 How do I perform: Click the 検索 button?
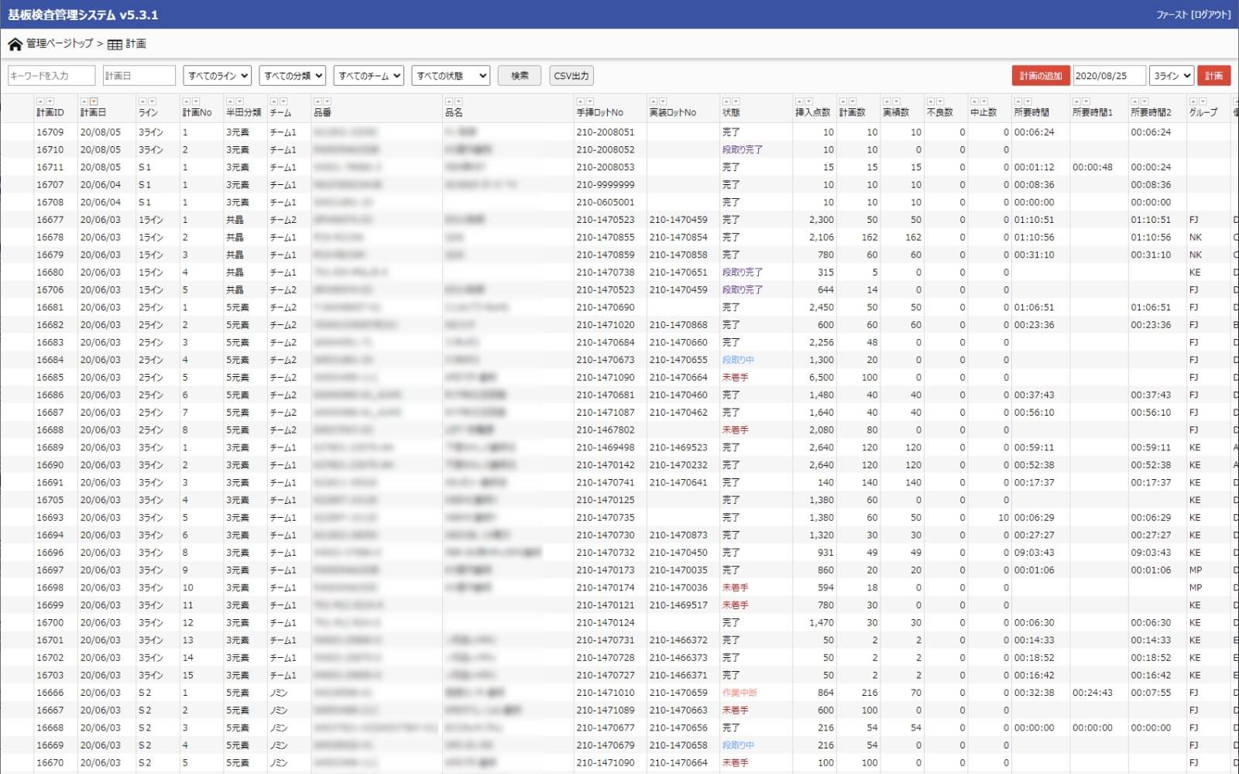(520, 76)
